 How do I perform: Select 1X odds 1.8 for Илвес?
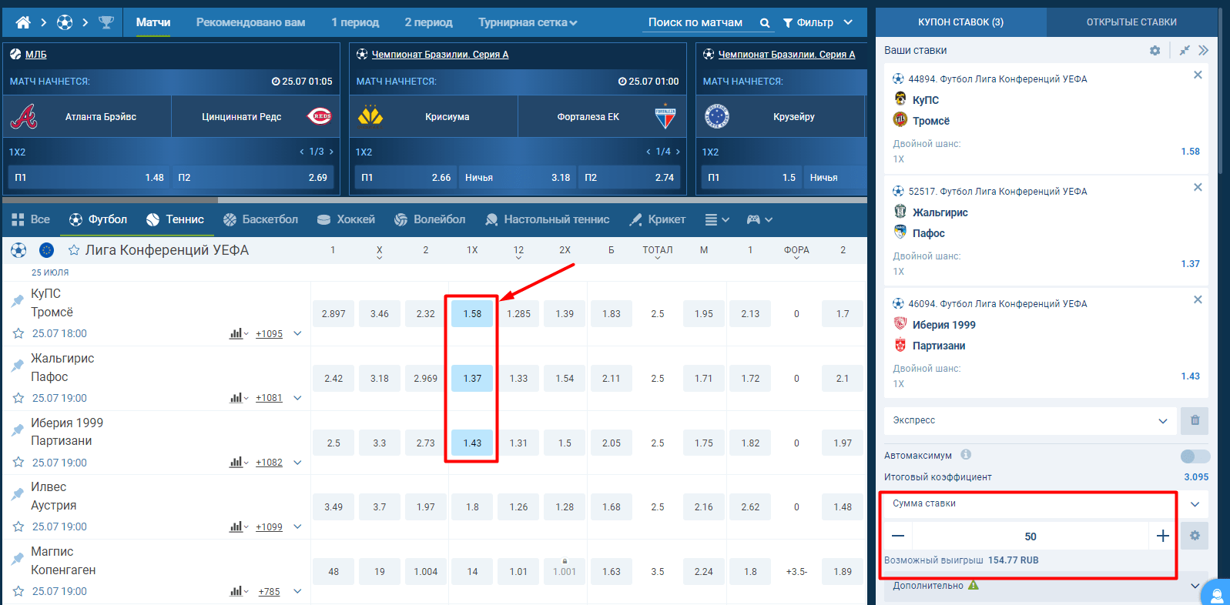tap(472, 507)
